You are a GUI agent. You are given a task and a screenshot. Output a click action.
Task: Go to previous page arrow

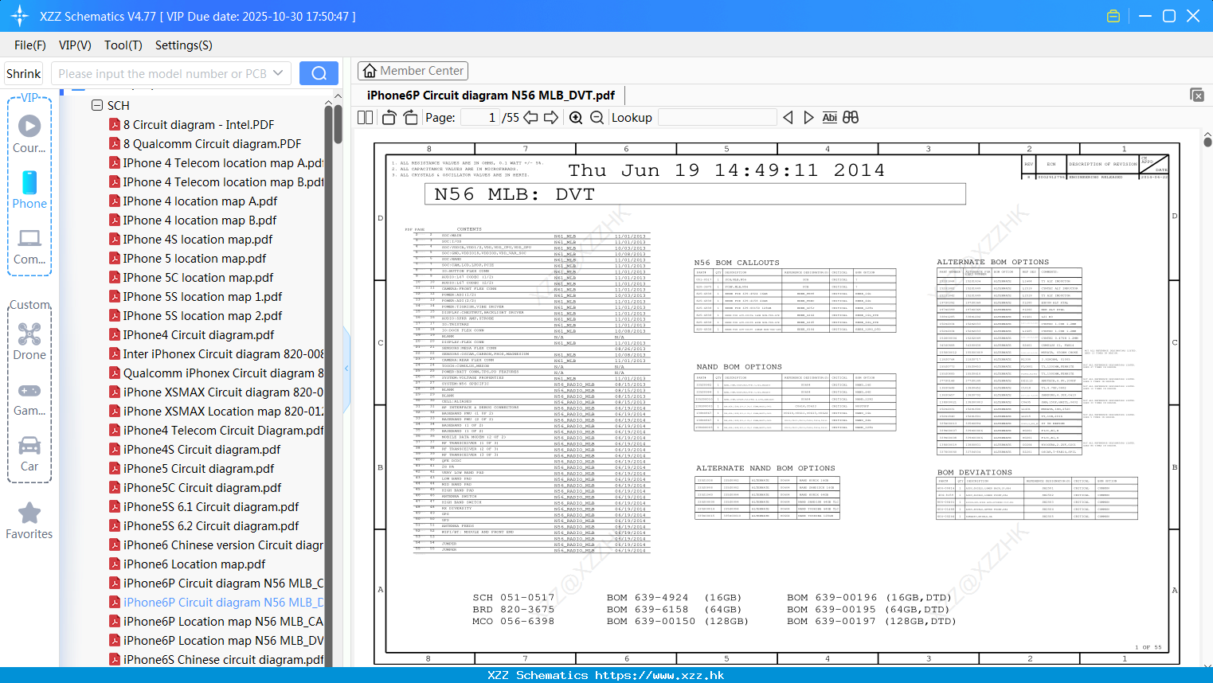click(530, 117)
